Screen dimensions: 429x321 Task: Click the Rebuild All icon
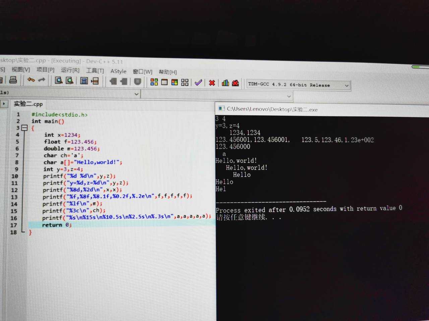tap(185, 82)
